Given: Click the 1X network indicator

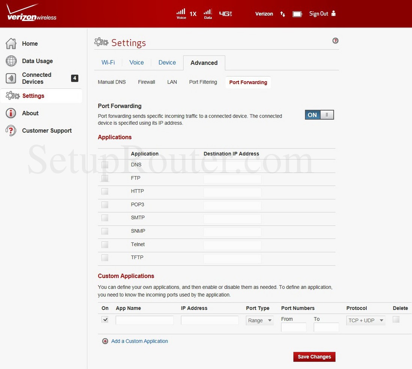Looking at the screenshot, I should click(x=193, y=14).
